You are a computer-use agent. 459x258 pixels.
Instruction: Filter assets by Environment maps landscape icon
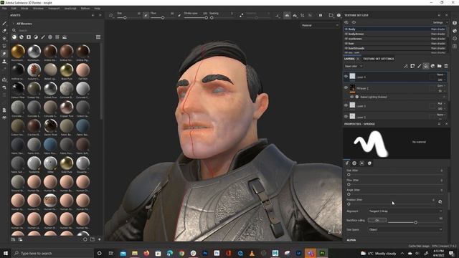65,37
